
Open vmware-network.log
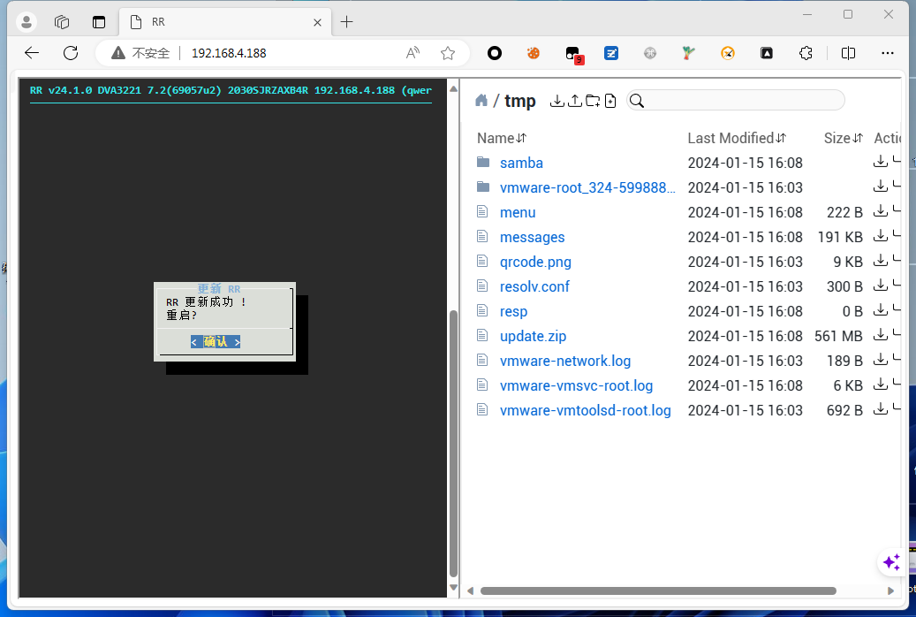[x=565, y=361]
